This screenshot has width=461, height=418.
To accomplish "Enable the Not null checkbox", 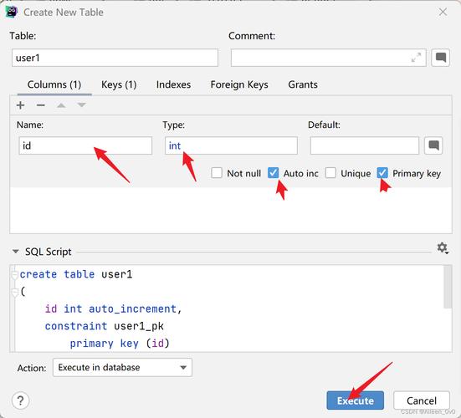I will (x=217, y=173).
